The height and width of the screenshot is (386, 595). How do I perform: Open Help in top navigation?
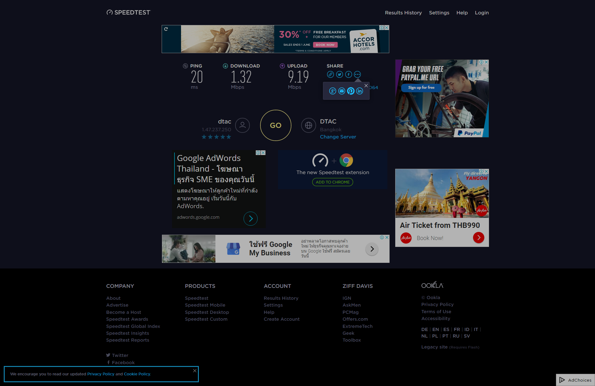click(x=462, y=13)
